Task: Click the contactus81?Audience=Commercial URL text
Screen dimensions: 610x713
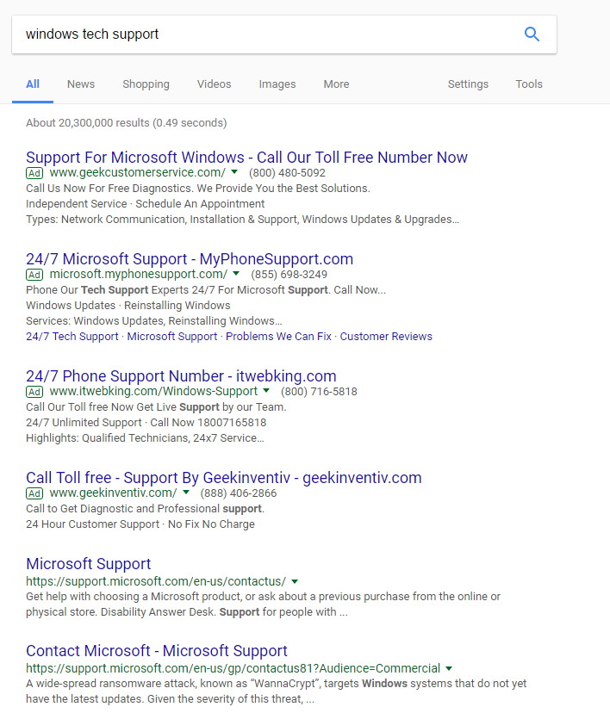Action: (x=233, y=668)
